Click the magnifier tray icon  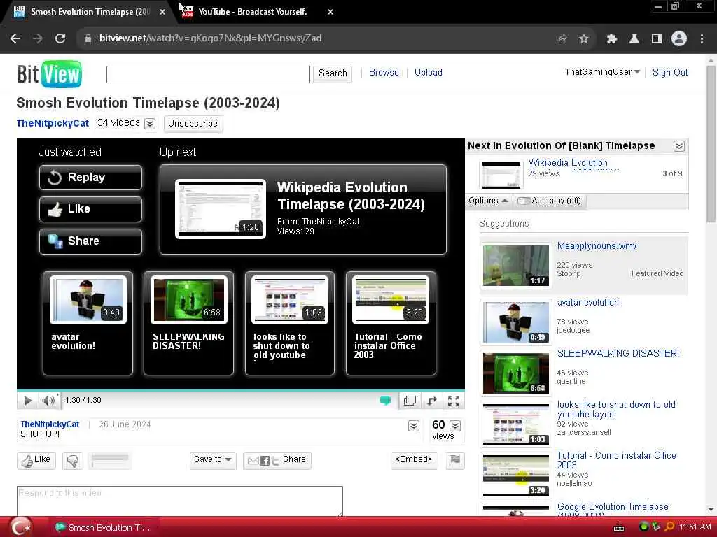pyautogui.click(x=669, y=527)
